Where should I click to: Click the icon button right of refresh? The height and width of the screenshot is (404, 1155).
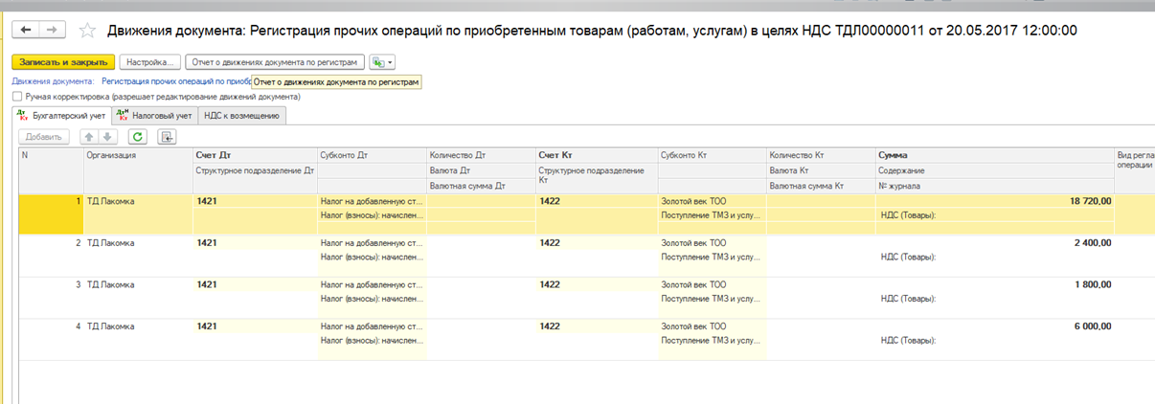pyautogui.click(x=167, y=137)
